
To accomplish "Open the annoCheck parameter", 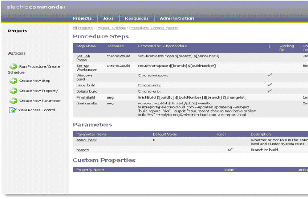I will click(86, 140).
